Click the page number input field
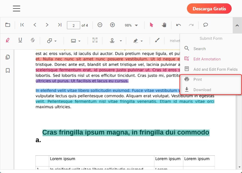The image size is (242, 173). (73, 25)
